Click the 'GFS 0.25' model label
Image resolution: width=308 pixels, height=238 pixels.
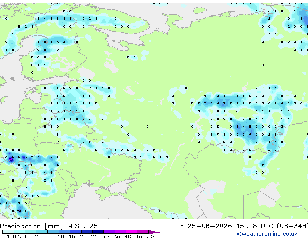coord(82,226)
